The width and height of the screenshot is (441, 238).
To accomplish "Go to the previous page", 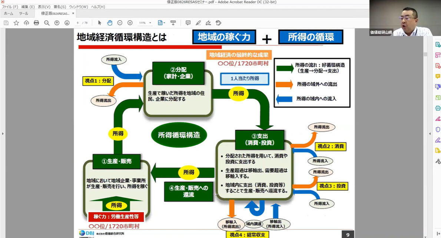I will [57, 23].
